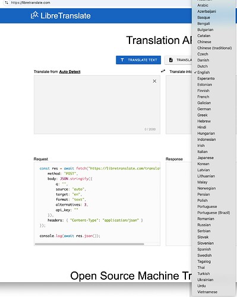
Task: Click the T icon on Translate Text button
Action: 122,60
